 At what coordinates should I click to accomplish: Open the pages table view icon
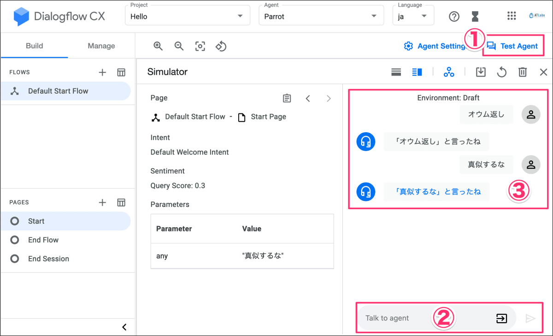pyautogui.click(x=121, y=202)
